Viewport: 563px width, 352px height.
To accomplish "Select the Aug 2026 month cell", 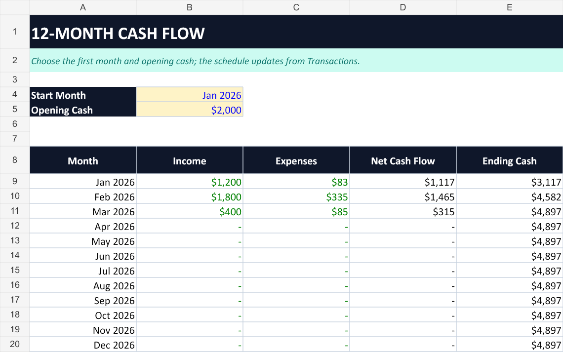I will tap(83, 285).
